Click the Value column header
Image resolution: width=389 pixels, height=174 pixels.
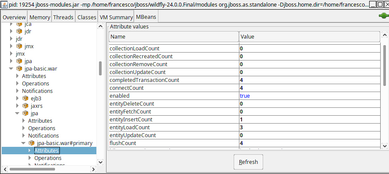(309, 36)
